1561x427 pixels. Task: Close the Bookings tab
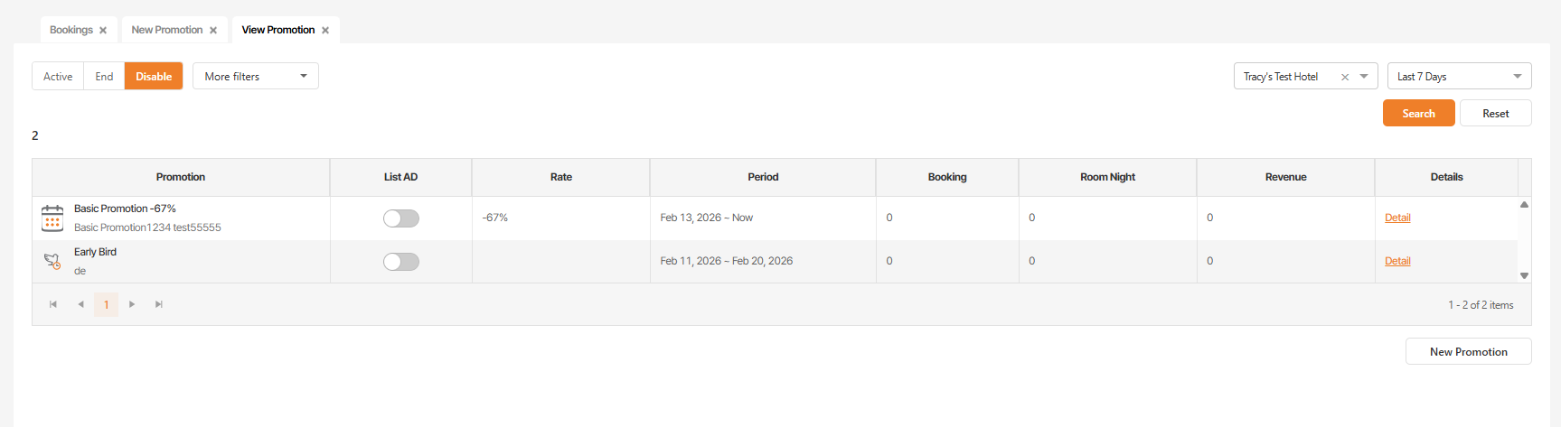pos(103,31)
